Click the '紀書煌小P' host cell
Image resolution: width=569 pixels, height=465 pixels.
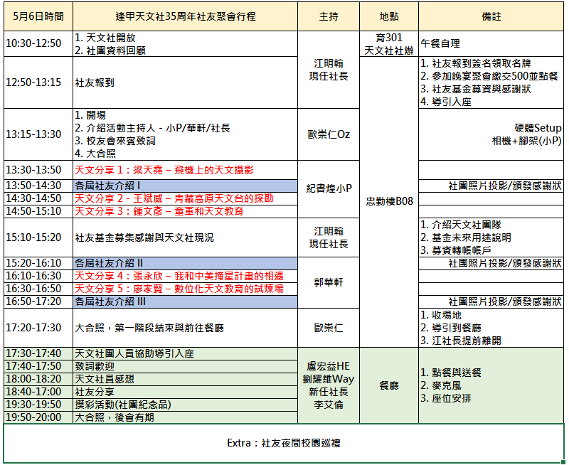[x=329, y=188]
